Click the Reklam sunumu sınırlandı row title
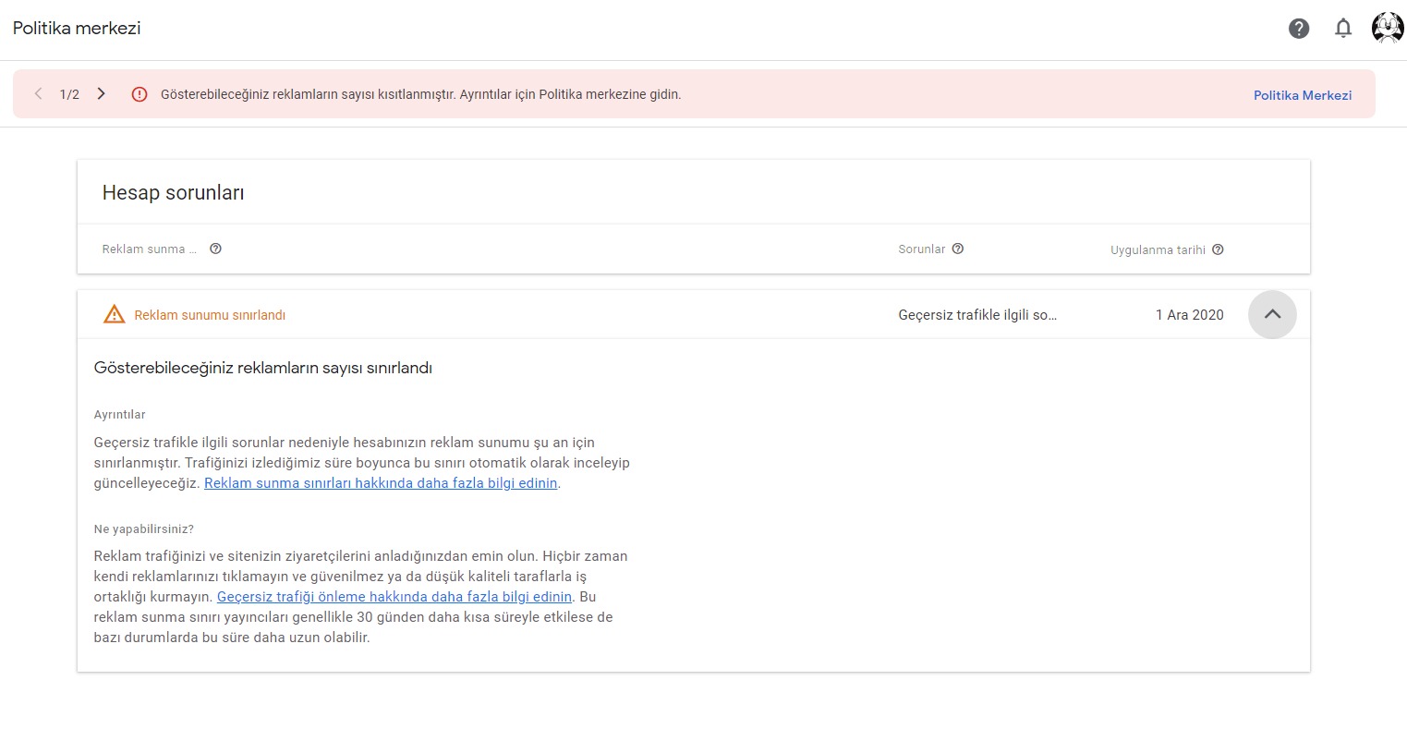This screenshot has height=741, width=1407. (210, 315)
